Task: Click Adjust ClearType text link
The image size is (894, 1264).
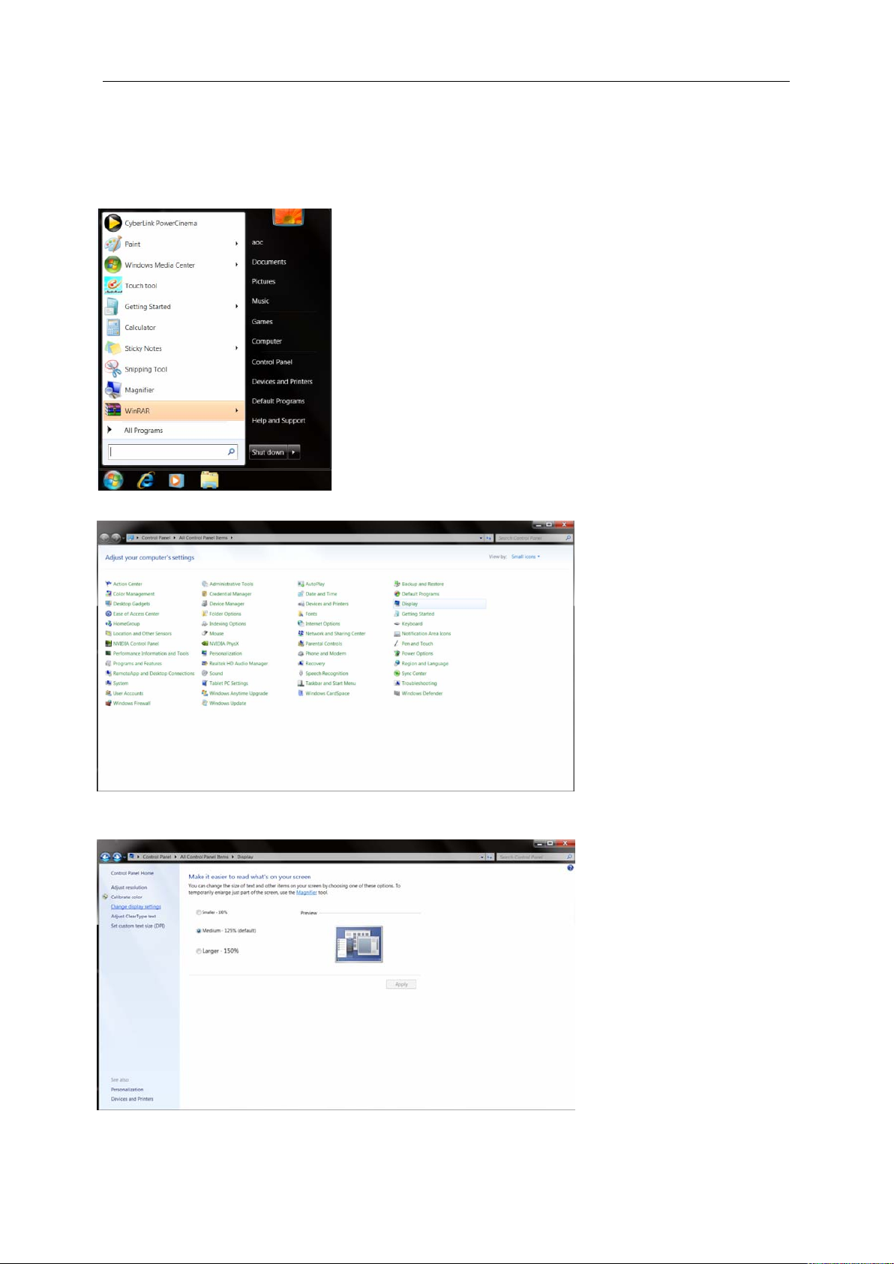Action: [133, 917]
